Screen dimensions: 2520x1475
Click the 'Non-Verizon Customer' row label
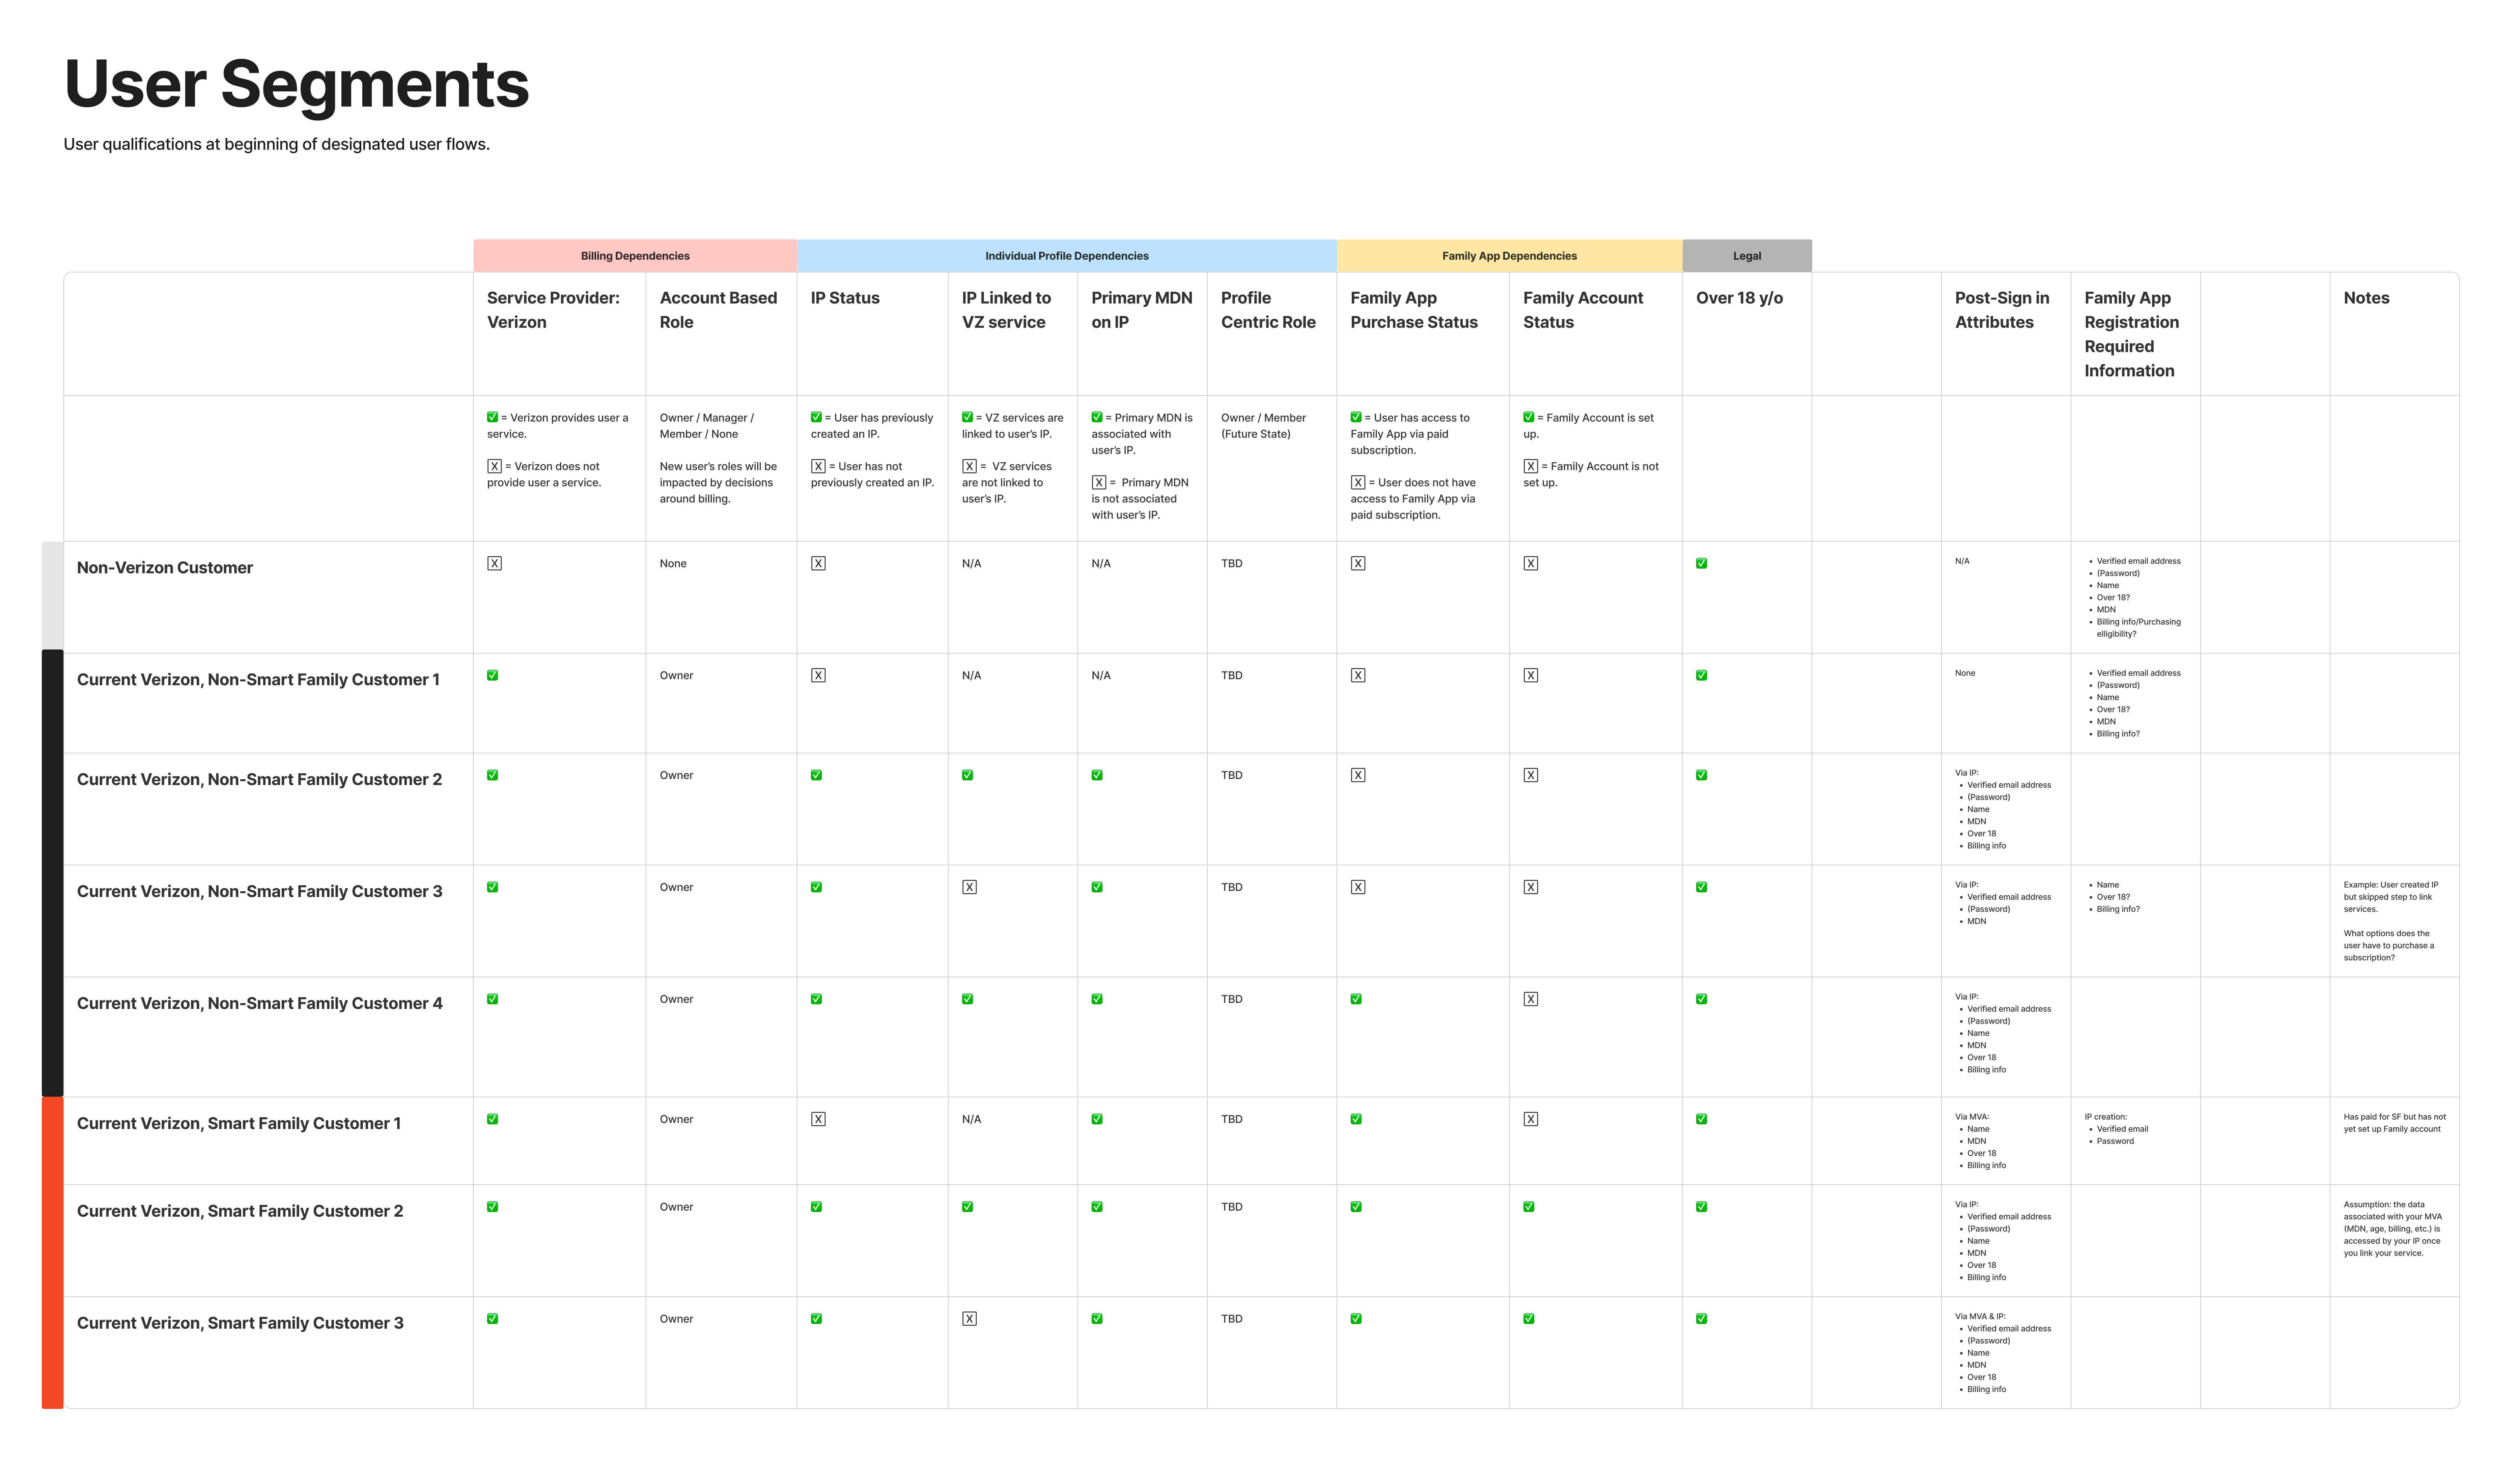coord(165,568)
